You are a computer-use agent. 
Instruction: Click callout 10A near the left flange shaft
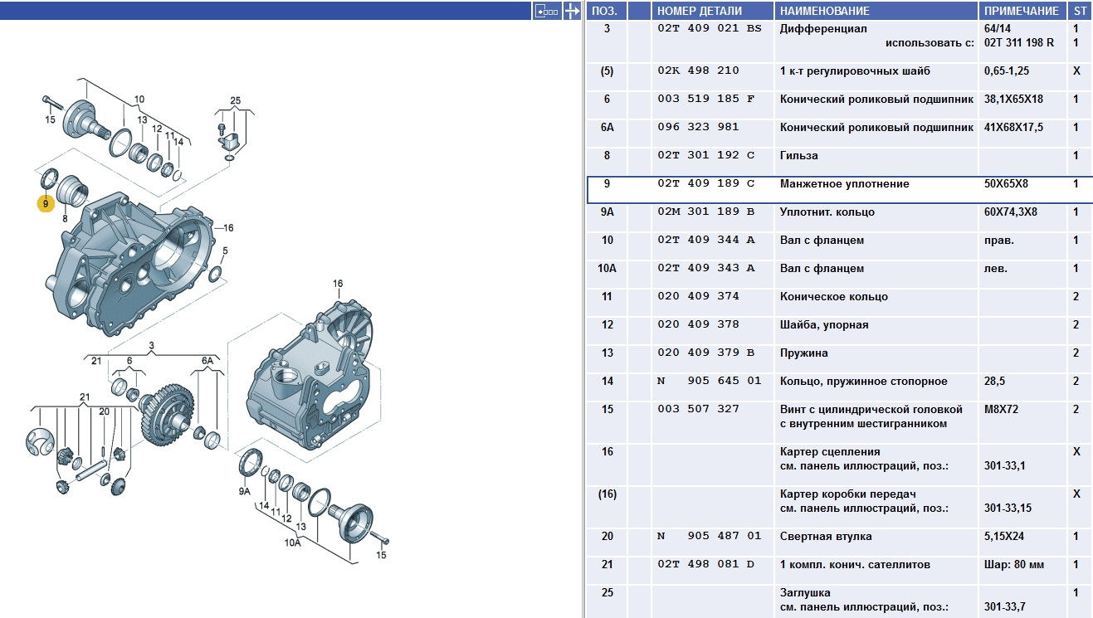(294, 543)
